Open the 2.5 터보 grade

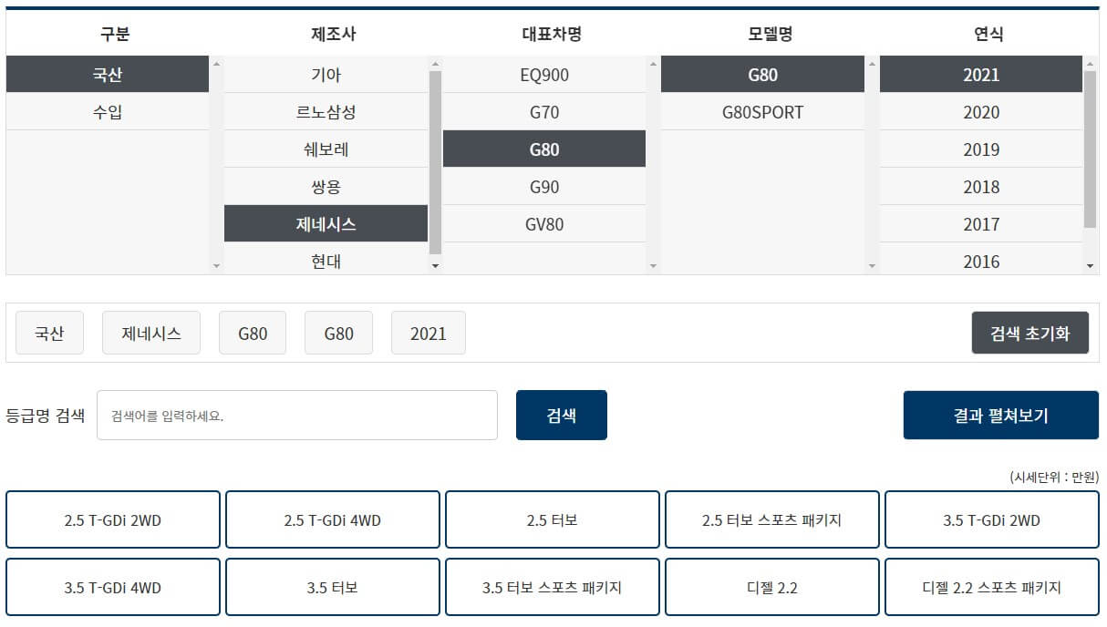[x=553, y=519]
